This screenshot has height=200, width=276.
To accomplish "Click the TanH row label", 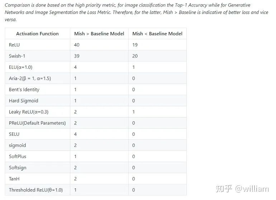I will point(15,179).
